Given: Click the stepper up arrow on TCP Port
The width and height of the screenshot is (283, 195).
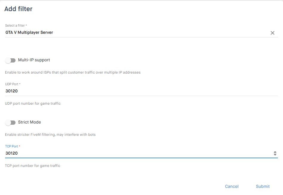Looking at the screenshot, I should pyautogui.click(x=275, y=152).
